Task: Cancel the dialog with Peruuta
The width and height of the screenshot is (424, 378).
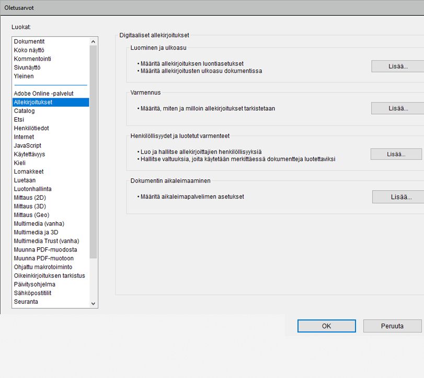Action: [392, 326]
